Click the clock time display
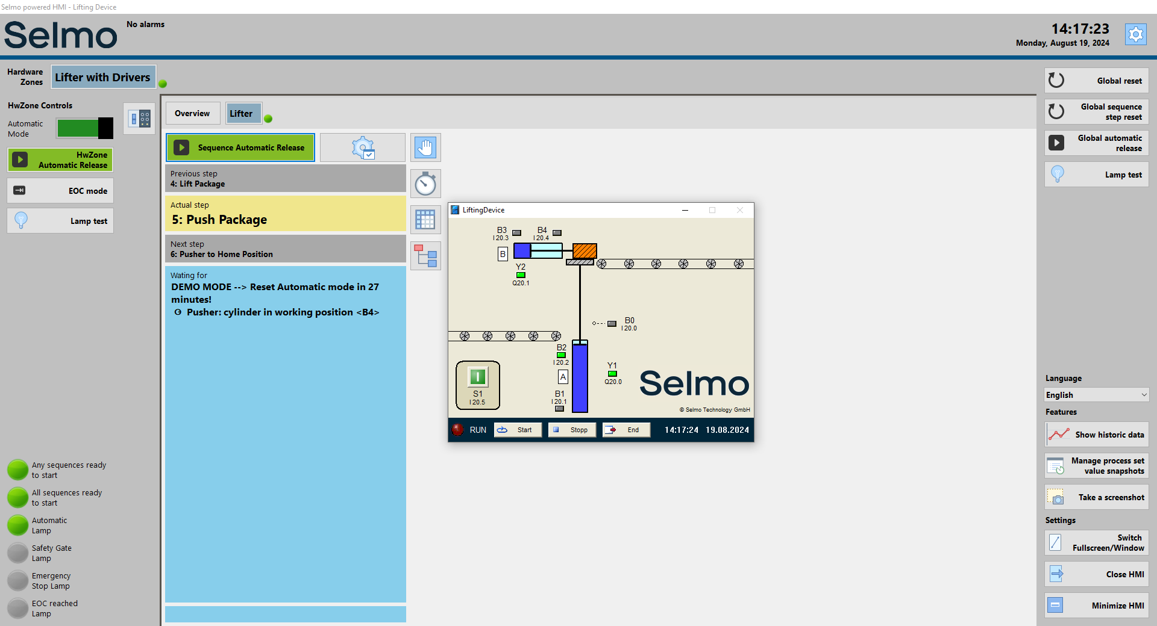Image resolution: width=1157 pixels, height=626 pixels. point(1080,29)
